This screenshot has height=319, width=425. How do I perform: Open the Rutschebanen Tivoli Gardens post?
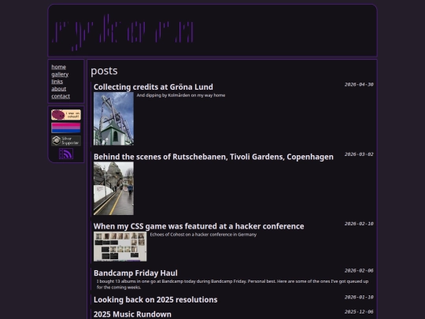[213, 157]
